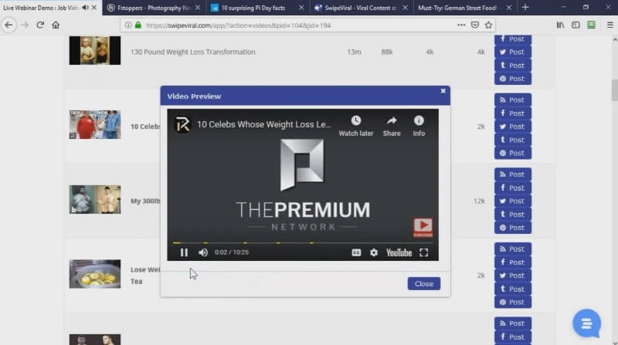Viewport: 618px width, 345px height.
Task: Open the chat support bubble
Action: click(586, 323)
